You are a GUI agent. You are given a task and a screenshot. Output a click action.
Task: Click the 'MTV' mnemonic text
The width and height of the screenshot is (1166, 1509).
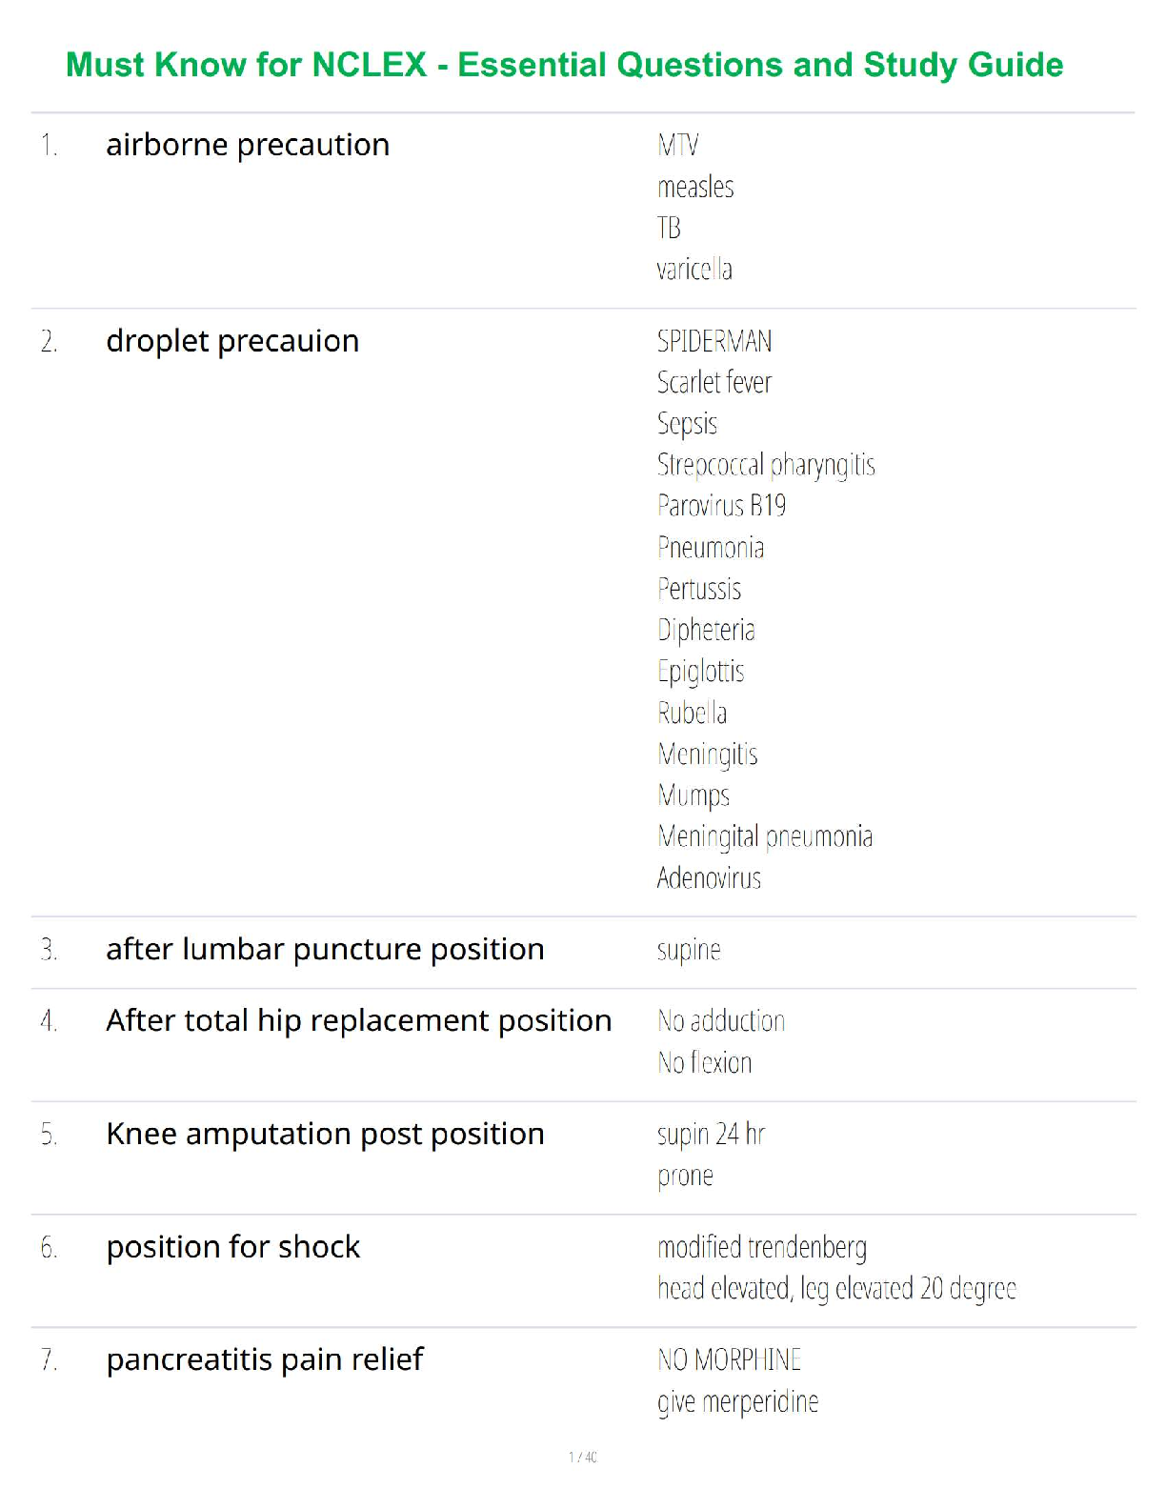point(677,146)
